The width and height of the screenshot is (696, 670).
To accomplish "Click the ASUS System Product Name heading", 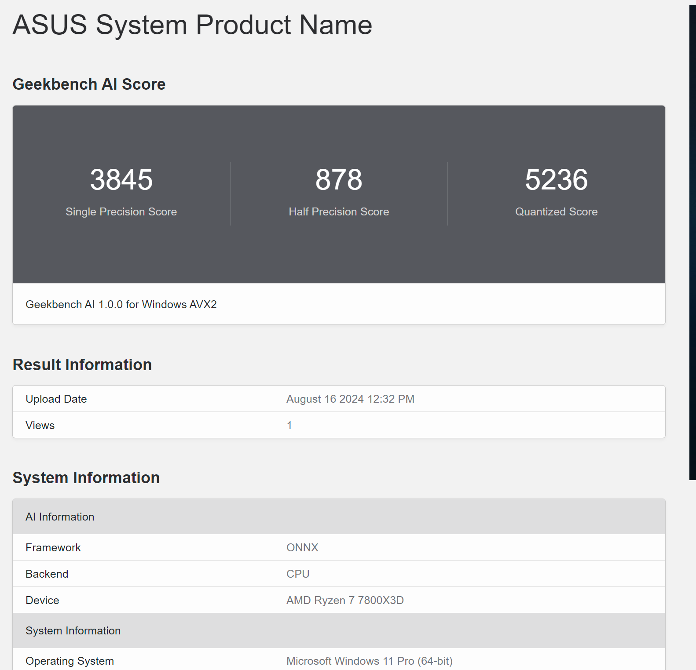I will pos(192,25).
